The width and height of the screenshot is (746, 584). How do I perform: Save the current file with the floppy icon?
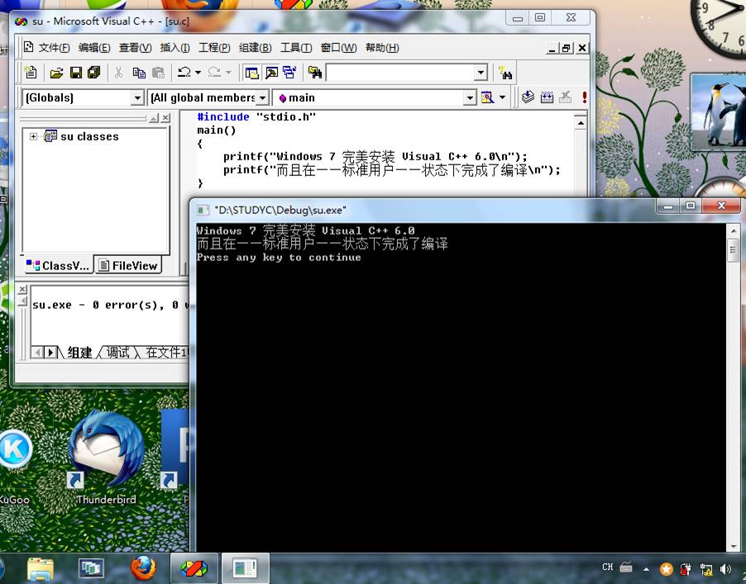(75, 73)
